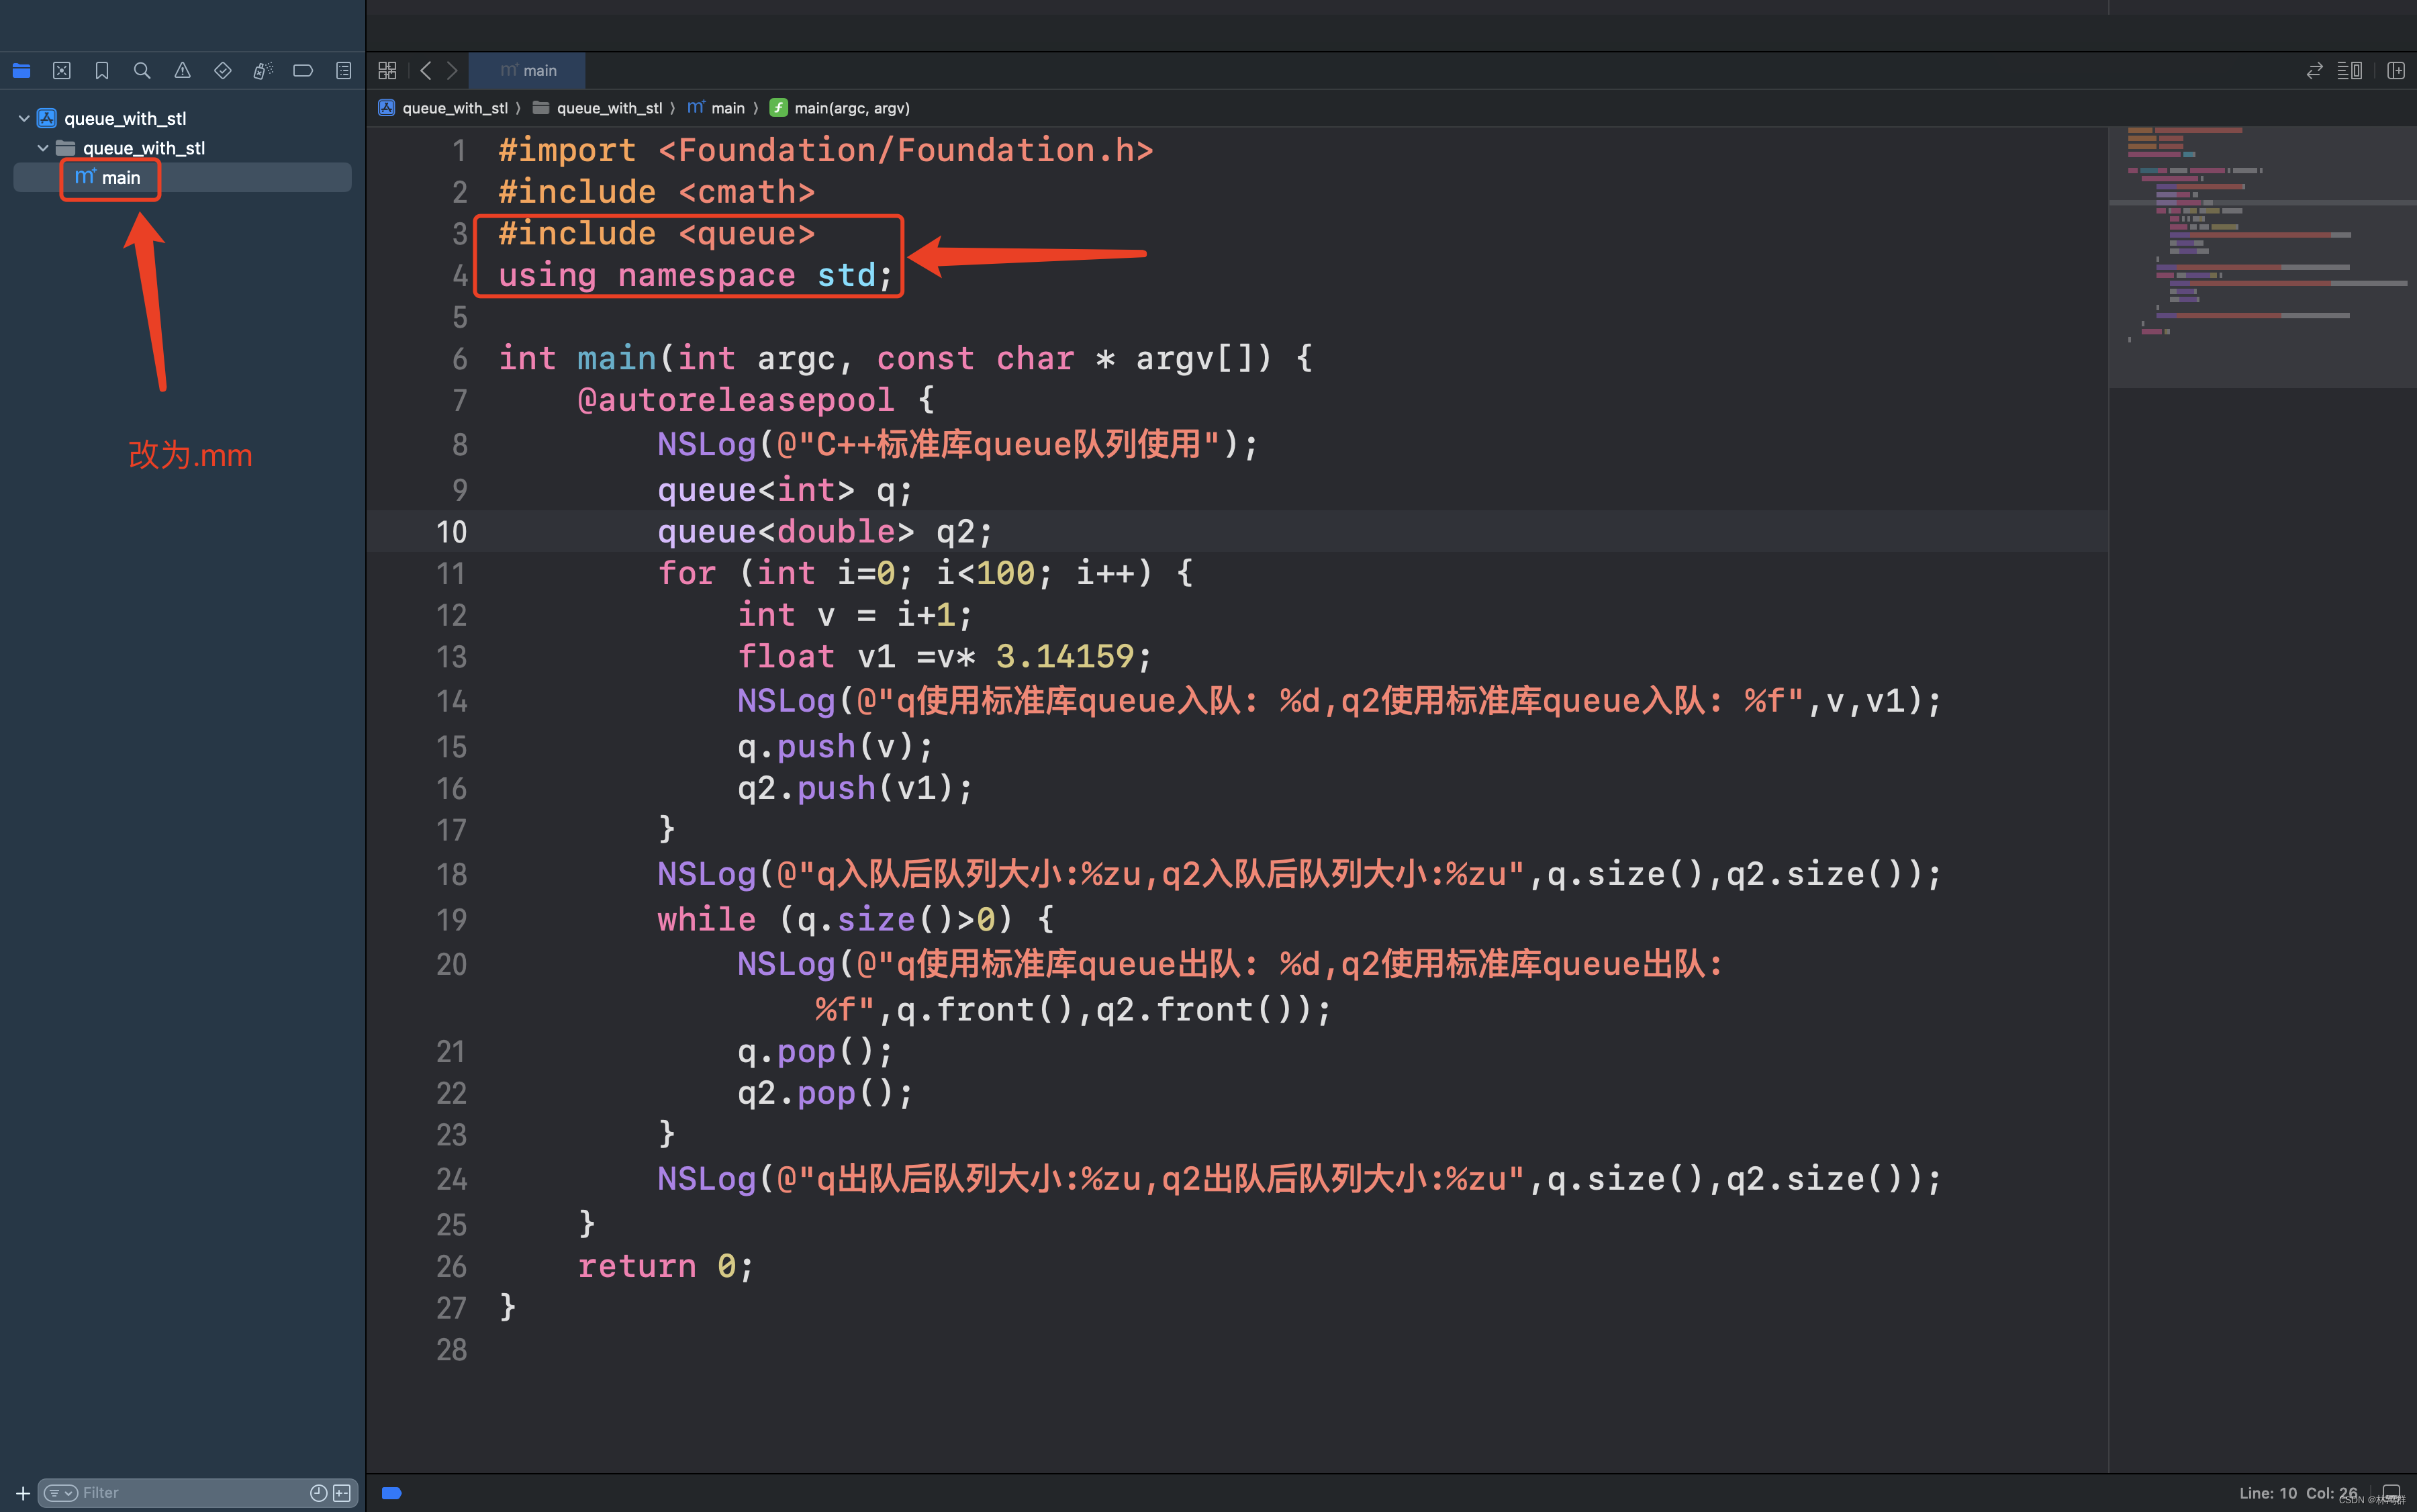
Task: Toggle source-control status files filter
Action: click(342, 1493)
